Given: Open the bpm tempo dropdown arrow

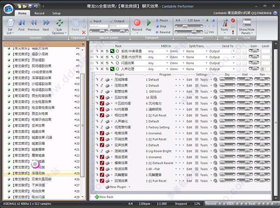Looking at the screenshot, I should point(203,20).
